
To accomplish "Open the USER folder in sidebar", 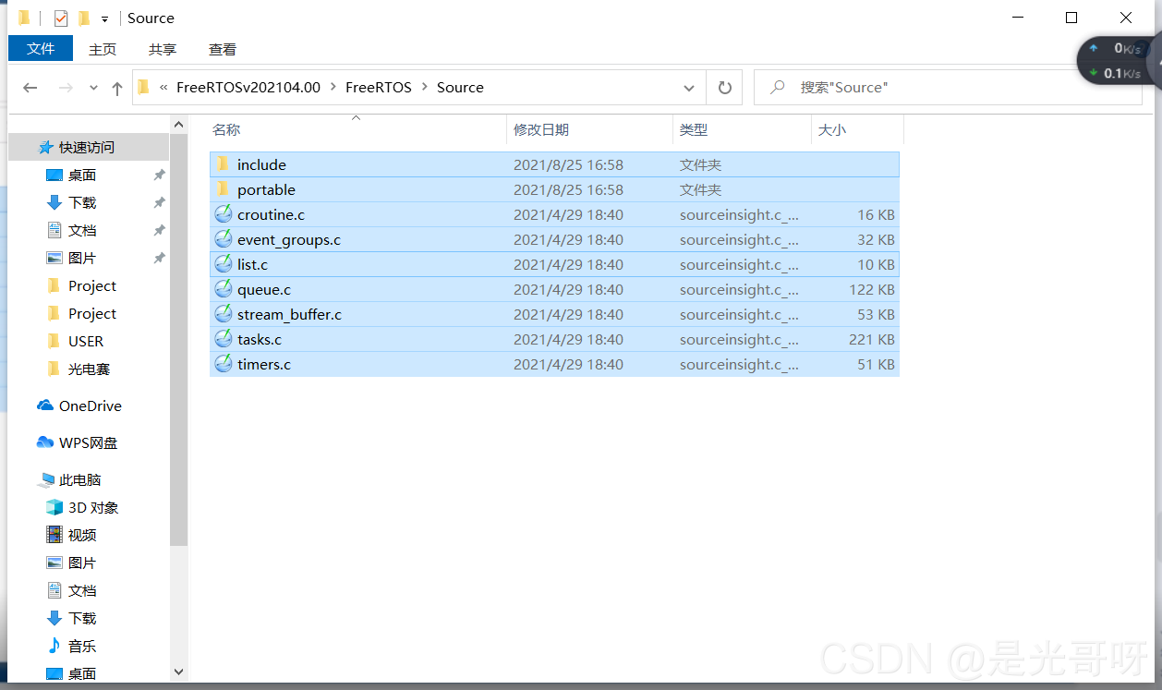I will point(86,341).
